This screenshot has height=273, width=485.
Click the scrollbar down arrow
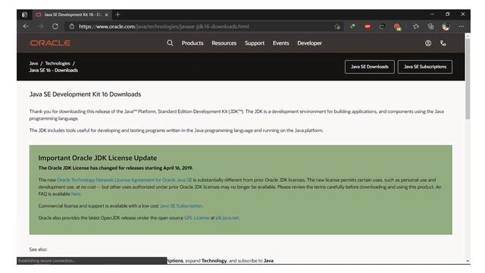click(x=468, y=261)
